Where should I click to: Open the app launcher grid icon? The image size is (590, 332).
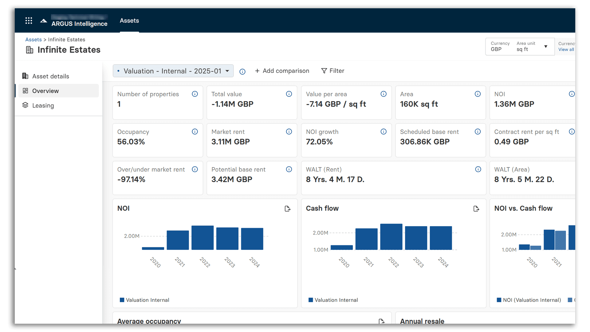point(29,20)
